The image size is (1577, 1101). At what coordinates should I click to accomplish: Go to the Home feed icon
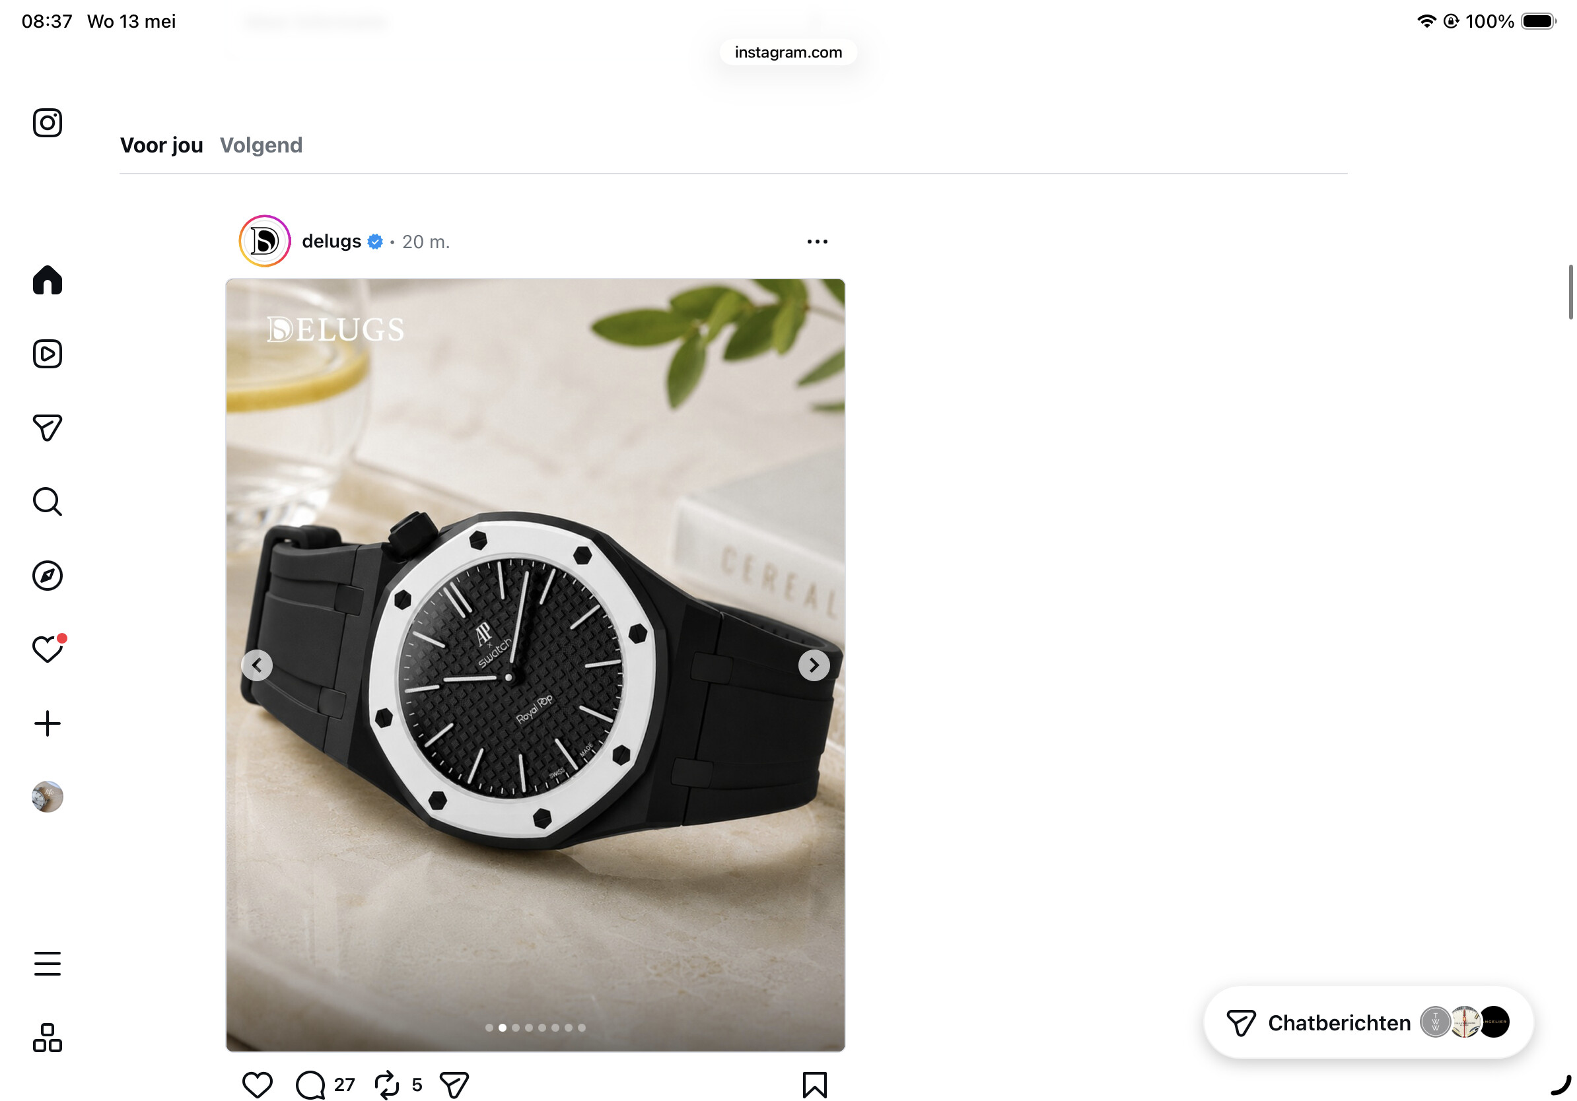pyautogui.click(x=48, y=280)
